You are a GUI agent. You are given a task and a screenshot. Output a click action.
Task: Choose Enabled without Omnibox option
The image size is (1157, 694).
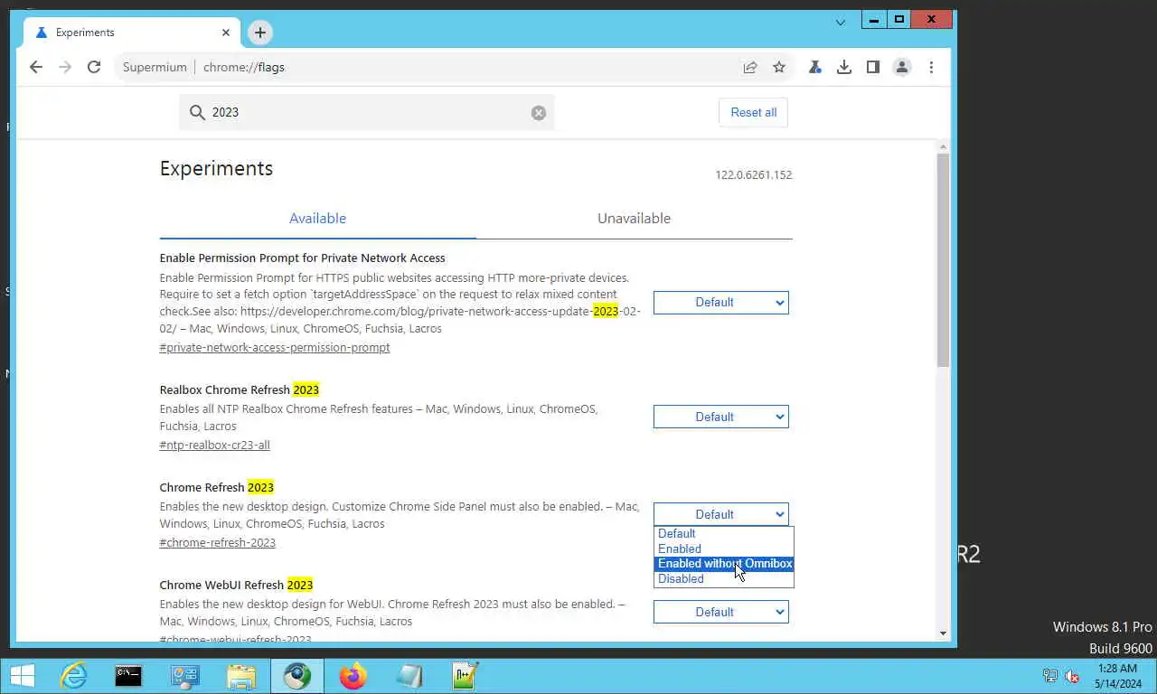tap(724, 564)
